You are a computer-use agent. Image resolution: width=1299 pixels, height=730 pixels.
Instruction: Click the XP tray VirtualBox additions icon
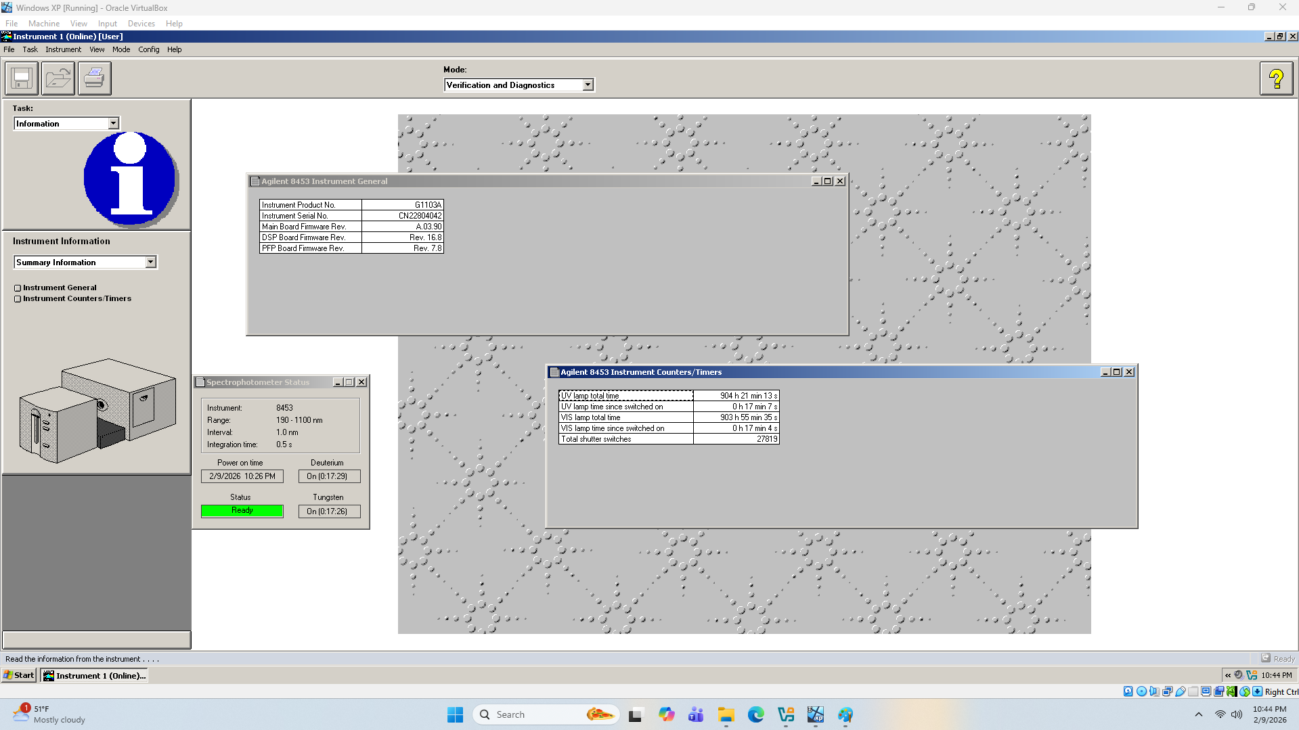(x=1251, y=675)
